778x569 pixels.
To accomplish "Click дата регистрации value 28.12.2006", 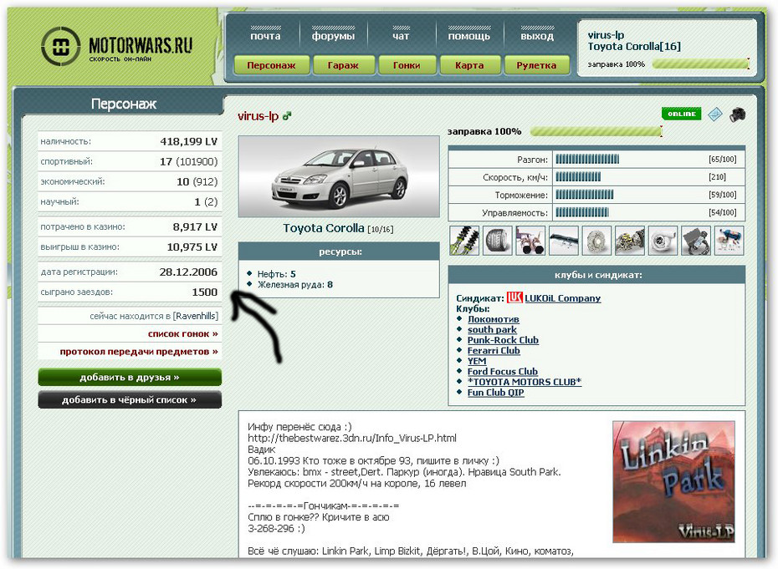I will [x=188, y=272].
